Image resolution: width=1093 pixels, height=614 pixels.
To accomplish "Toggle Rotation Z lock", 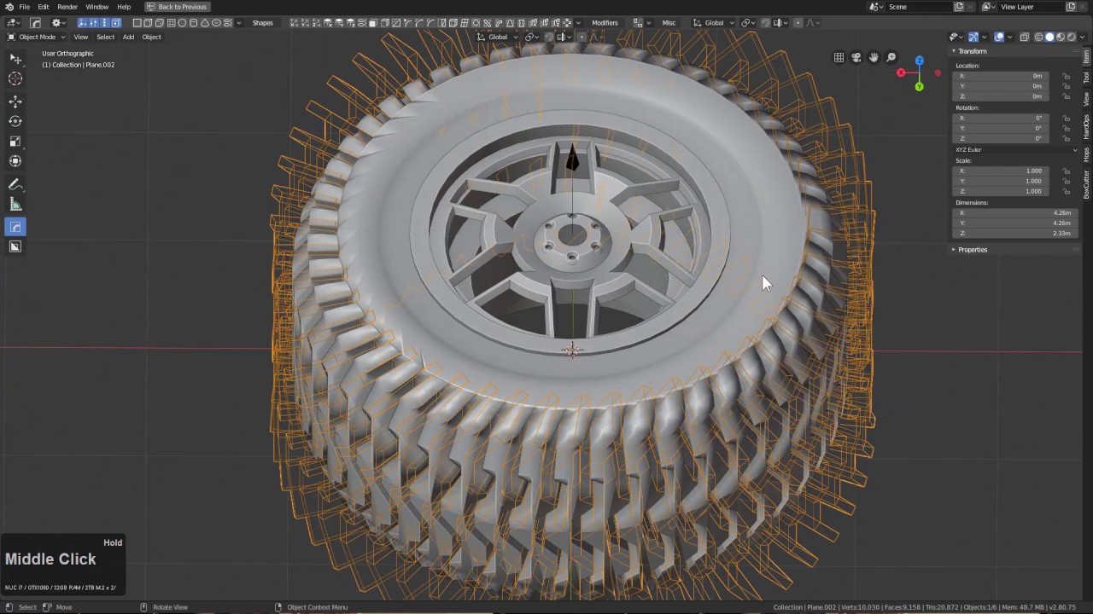I will (1066, 138).
